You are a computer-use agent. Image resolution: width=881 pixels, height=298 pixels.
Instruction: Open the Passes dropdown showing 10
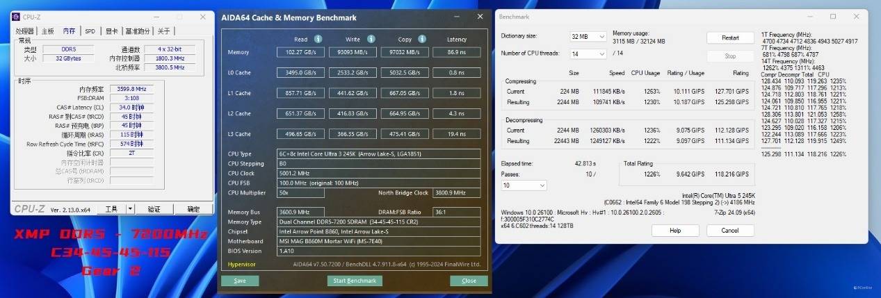tap(524, 185)
